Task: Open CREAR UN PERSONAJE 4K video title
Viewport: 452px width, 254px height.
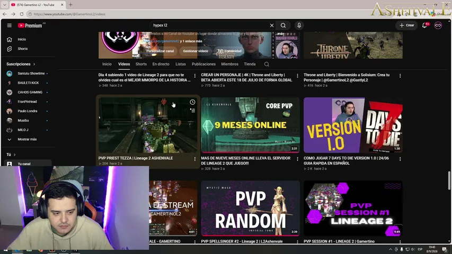Action: click(x=246, y=77)
